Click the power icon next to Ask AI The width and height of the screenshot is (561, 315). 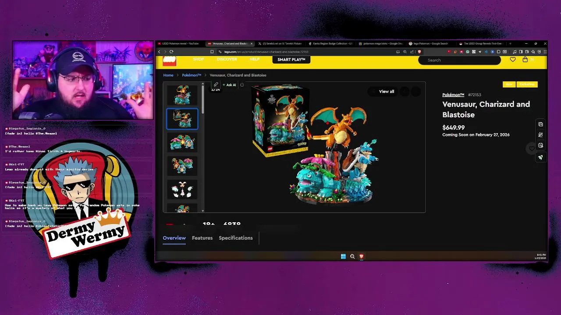[242, 84]
